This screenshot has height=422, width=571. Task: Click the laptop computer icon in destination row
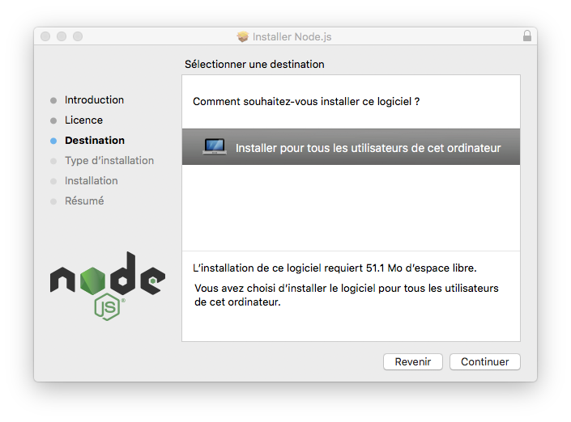tap(215, 146)
